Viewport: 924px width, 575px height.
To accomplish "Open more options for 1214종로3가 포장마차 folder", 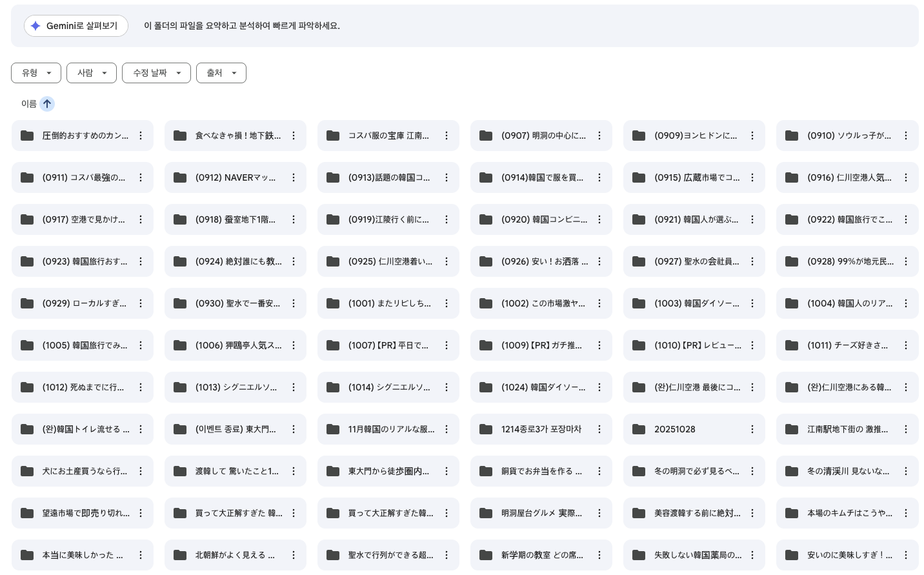I will (x=599, y=429).
